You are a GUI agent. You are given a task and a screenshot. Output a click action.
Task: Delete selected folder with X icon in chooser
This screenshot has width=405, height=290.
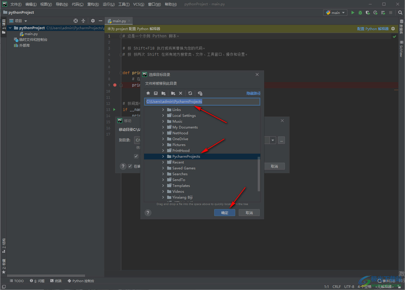point(181,93)
